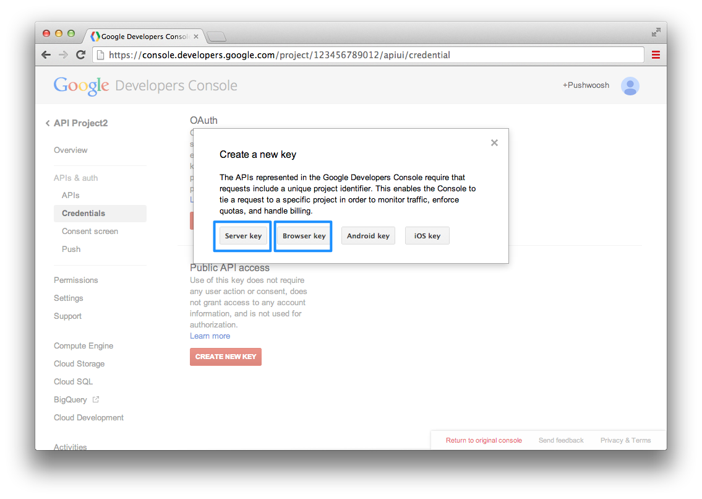Open APIs & auth section
702x499 pixels.
tap(75, 178)
